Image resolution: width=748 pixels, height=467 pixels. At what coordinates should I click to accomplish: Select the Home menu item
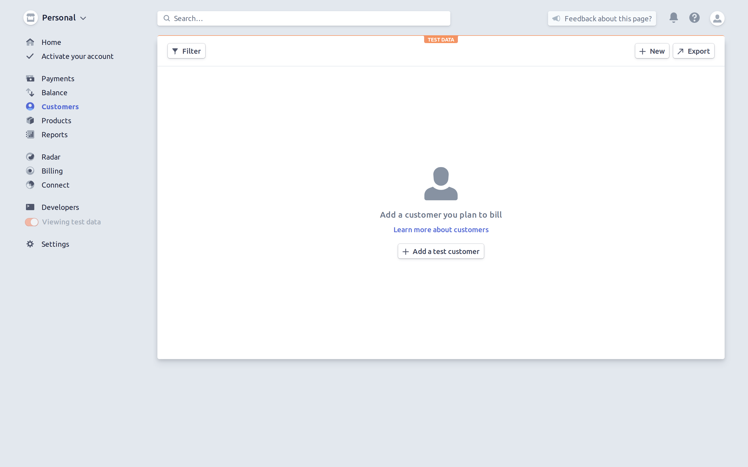point(52,42)
